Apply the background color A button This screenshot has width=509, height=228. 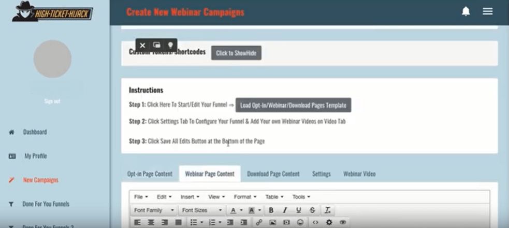pos(251,210)
